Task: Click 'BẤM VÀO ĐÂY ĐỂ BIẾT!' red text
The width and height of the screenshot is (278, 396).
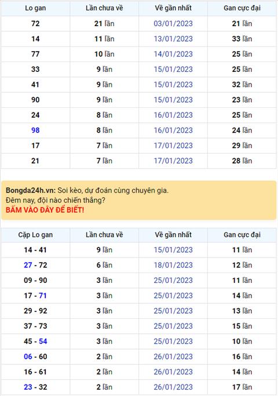Action: click(x=45, y=210)
